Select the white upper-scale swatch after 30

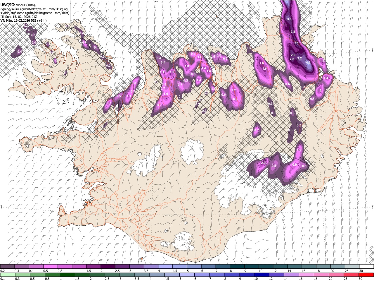point(366,266)
